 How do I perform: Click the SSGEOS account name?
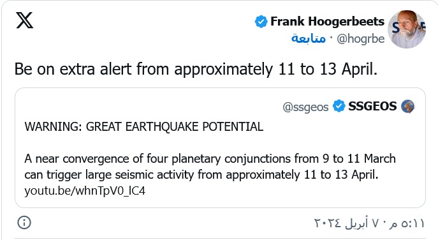(372, 107)
